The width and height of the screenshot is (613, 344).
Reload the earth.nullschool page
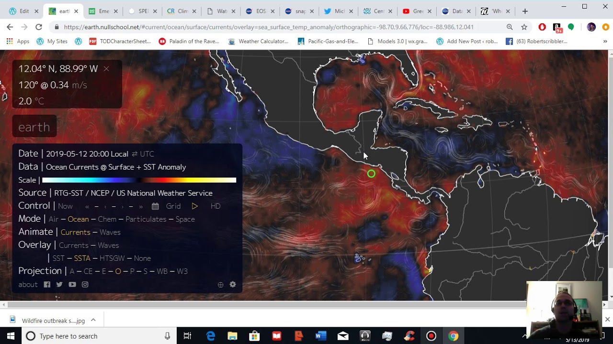pyautogui.click(x=39, y=27)
